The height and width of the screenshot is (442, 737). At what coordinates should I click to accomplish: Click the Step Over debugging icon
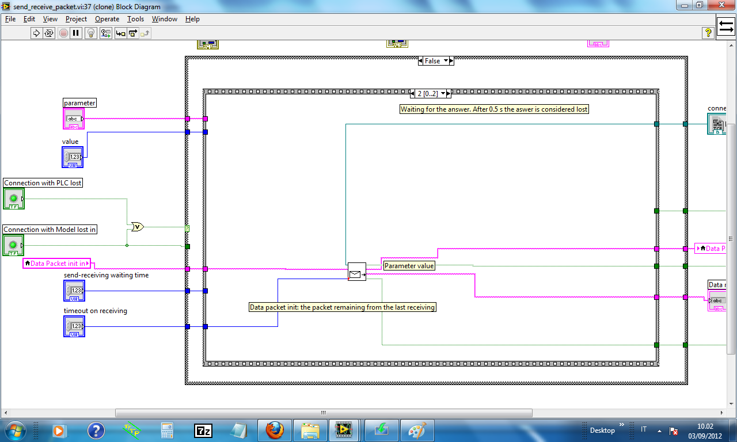(x=134, y=33)
